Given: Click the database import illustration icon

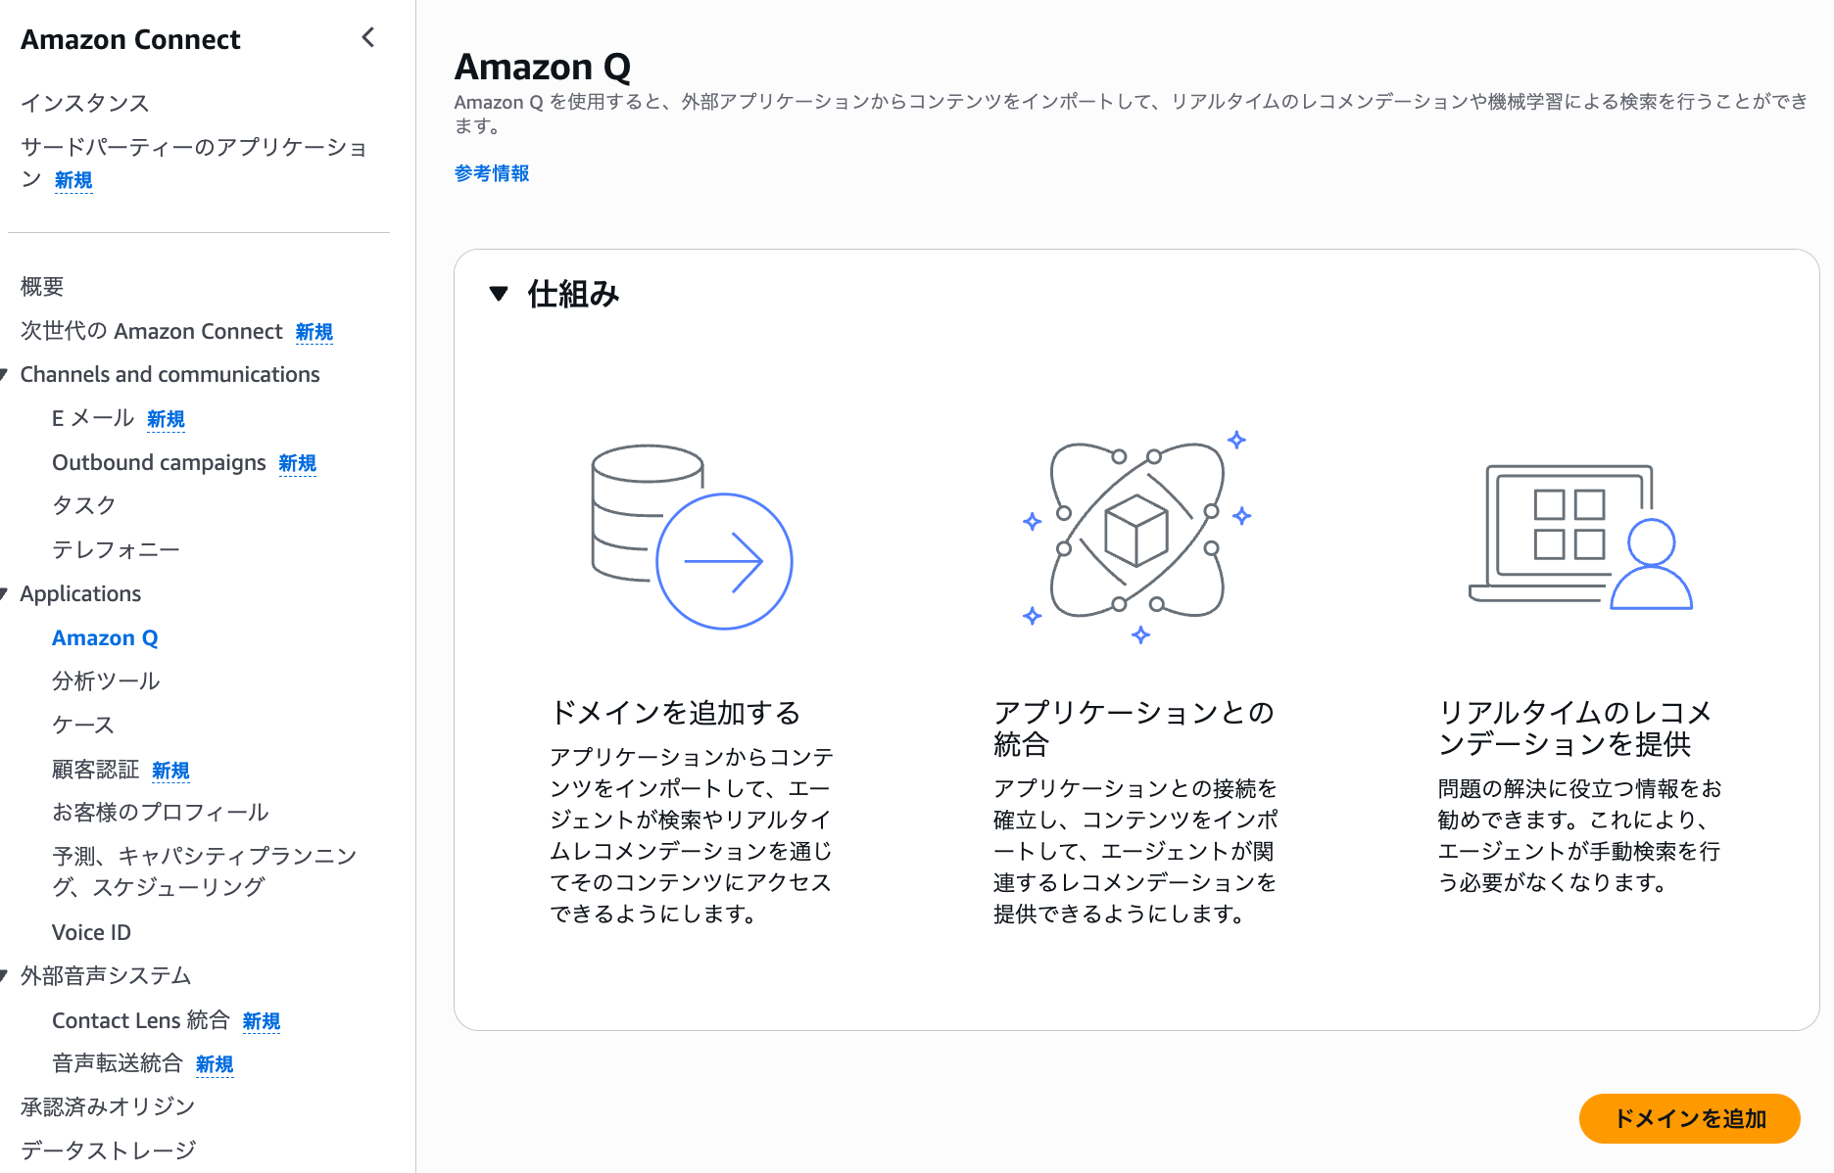Looking at the screenshot, I should click(x=692, y=537).
